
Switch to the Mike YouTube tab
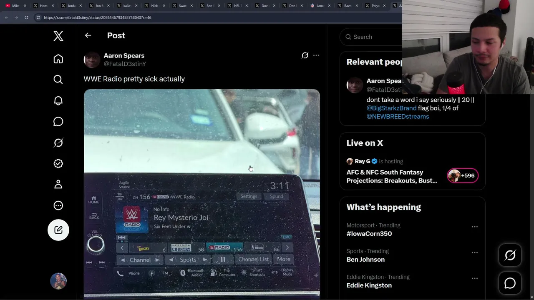pyautogui.click(x=15, y=6)
